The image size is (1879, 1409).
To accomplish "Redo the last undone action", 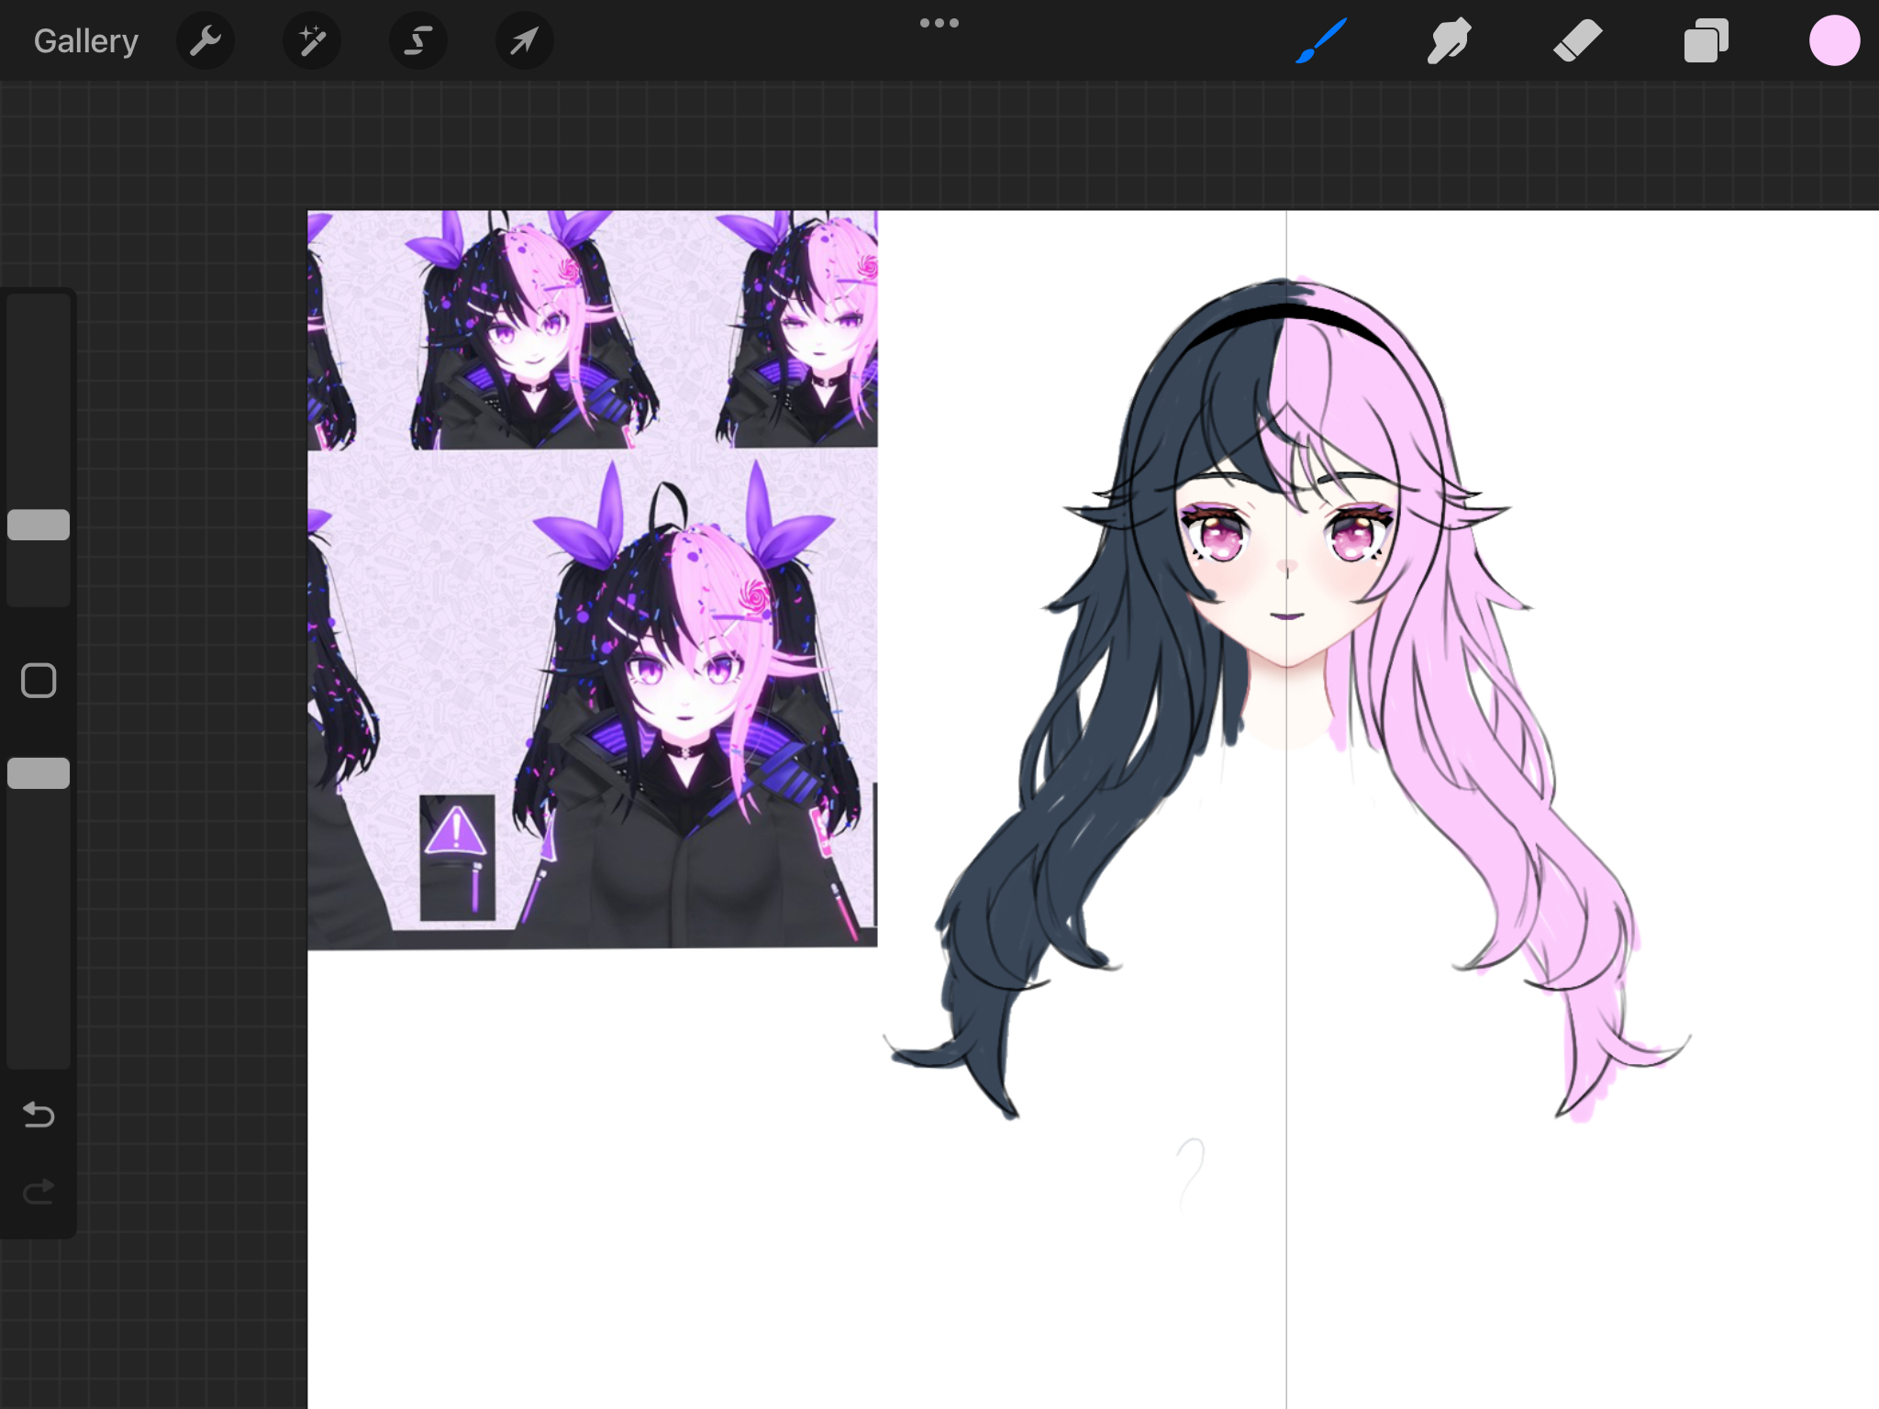I will (39, 1192).
